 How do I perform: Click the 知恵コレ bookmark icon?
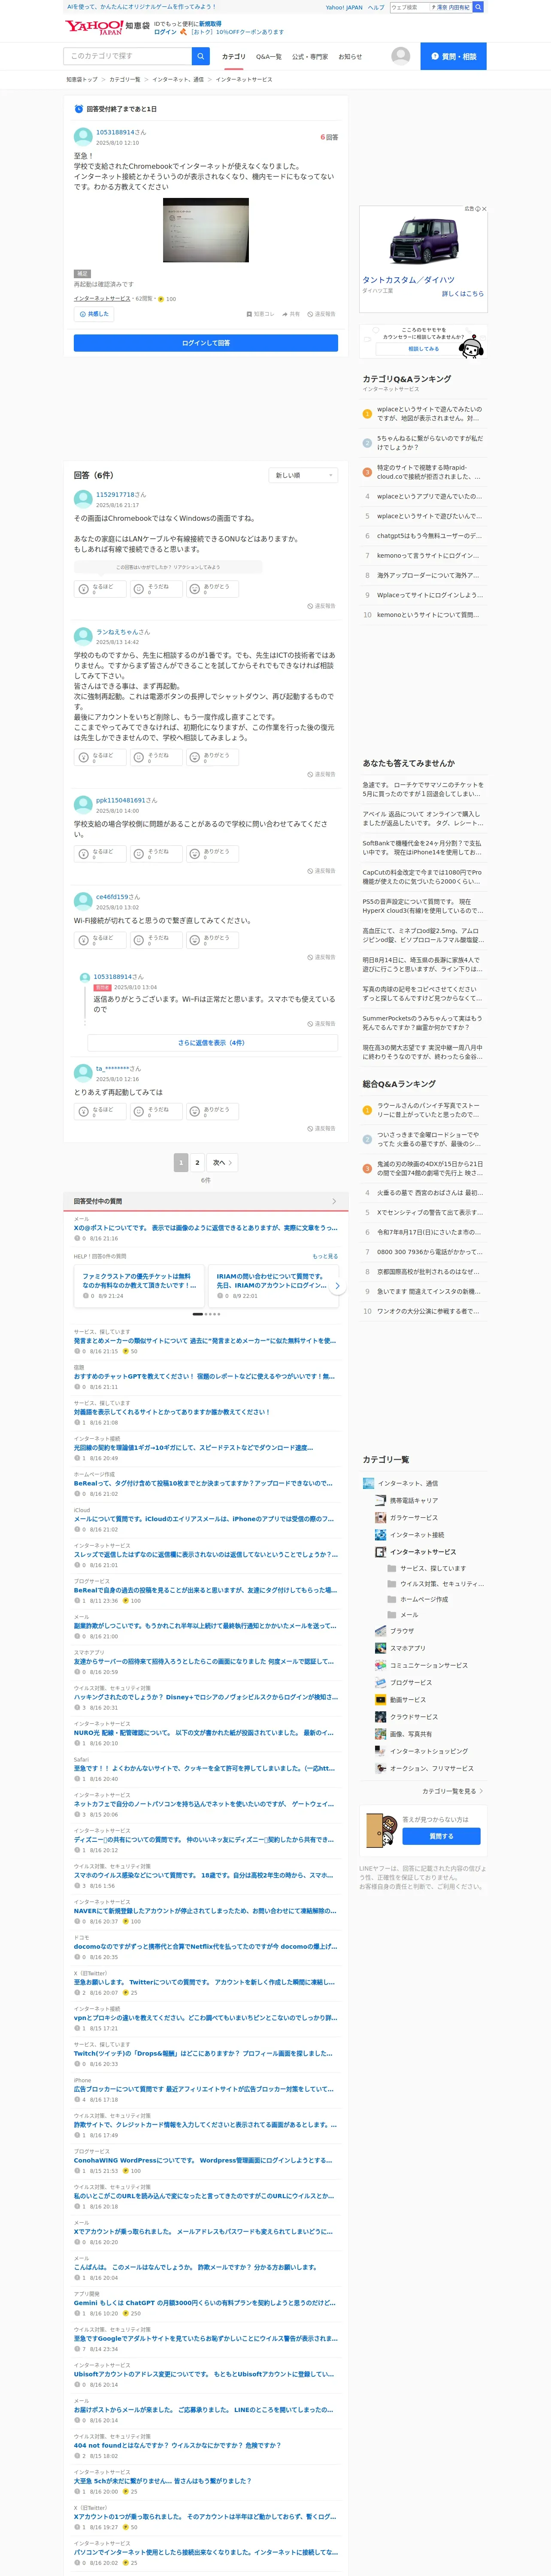pyautogui.click(x=260, y=314)
